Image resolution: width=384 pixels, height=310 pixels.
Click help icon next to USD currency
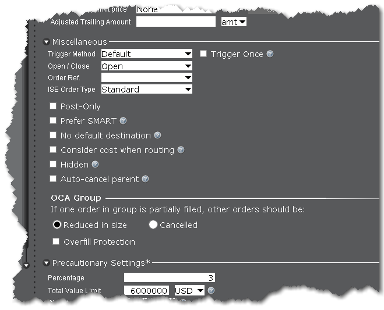(x=211, y=290)
